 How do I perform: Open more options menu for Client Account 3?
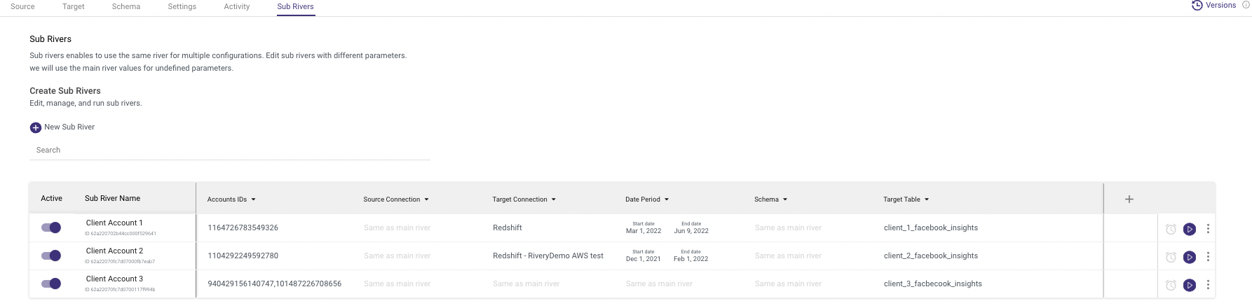pyautogui.click(x=1208, y=285)
